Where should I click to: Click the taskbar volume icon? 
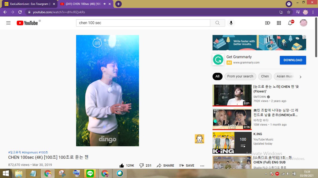click(288, 174)
